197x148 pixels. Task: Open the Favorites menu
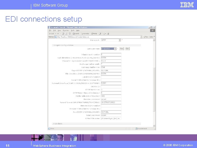(x=66, y=30)
